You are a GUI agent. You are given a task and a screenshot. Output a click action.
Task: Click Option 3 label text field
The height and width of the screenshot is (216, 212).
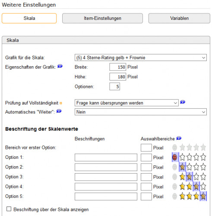pyautogui.click(x=106, y=177)
